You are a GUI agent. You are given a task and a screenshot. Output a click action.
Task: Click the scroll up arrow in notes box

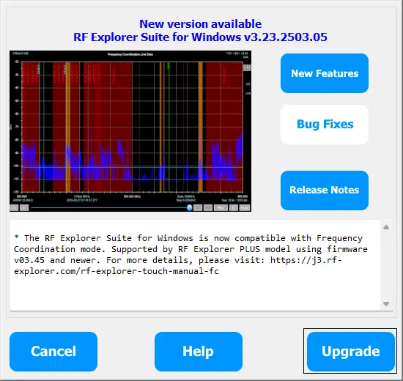point(386,227)
